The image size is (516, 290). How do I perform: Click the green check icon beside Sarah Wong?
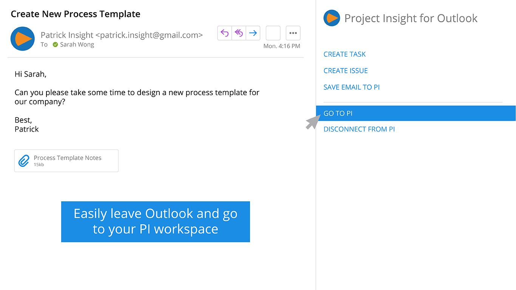pyautogui.click(x=56, y=45)
